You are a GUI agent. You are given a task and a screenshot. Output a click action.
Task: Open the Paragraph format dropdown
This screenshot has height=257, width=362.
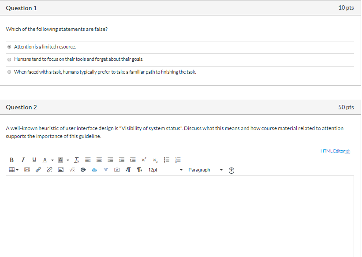(x=205, y=170)
